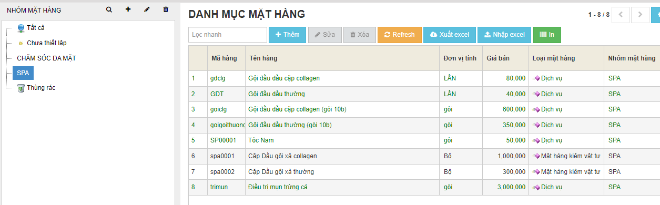Screen dimensions: 660x205
Task: Select the SPA group in tree
Action: pyautogui.click(x=23, y=73)
